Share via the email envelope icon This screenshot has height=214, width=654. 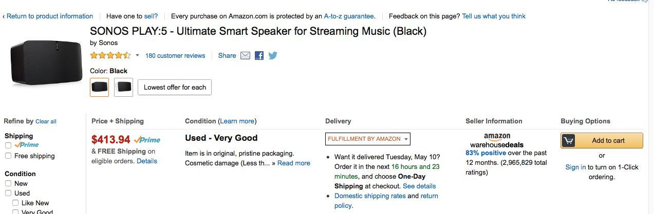point(245,55)
